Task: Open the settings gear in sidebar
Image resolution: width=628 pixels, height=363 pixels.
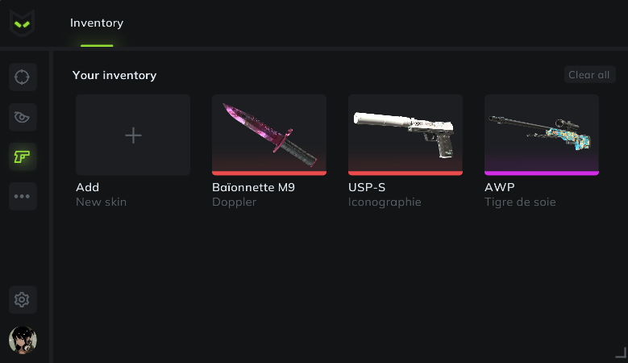Action: click(23, 300)
